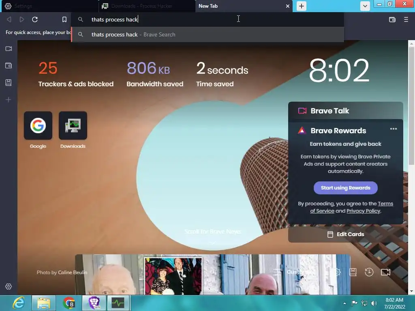
Task: Bookmark this page icon
Action: pyautogui.click(x=64, y=19)
